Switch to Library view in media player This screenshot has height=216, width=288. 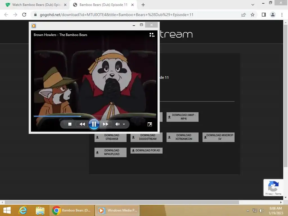pos(152,35)
